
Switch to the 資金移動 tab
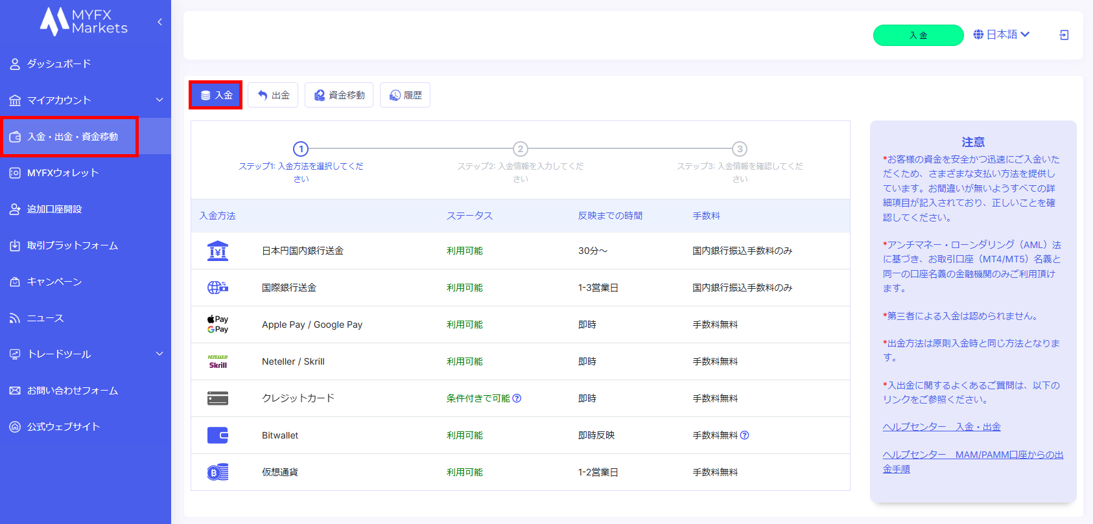tap(339, 95)
